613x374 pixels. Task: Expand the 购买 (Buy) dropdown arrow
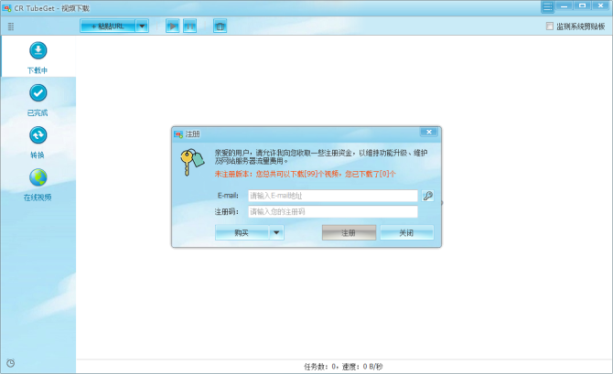[x=276, y=233]
